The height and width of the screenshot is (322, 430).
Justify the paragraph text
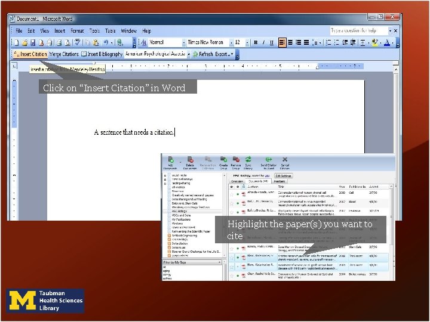pos(306,42)
